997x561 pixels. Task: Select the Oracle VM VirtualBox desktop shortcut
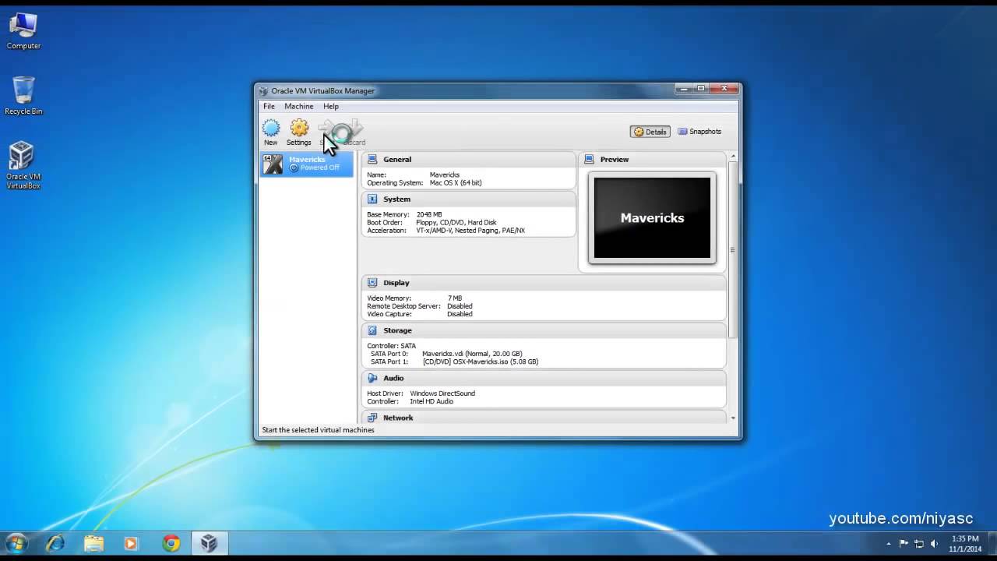pyautogui.click(x=23, y=165)
